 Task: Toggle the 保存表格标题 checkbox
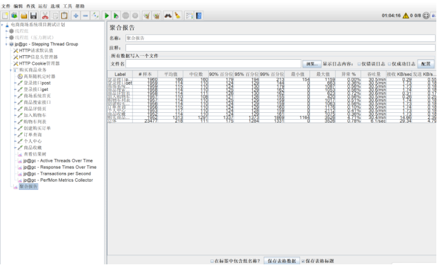click(303, 261)
